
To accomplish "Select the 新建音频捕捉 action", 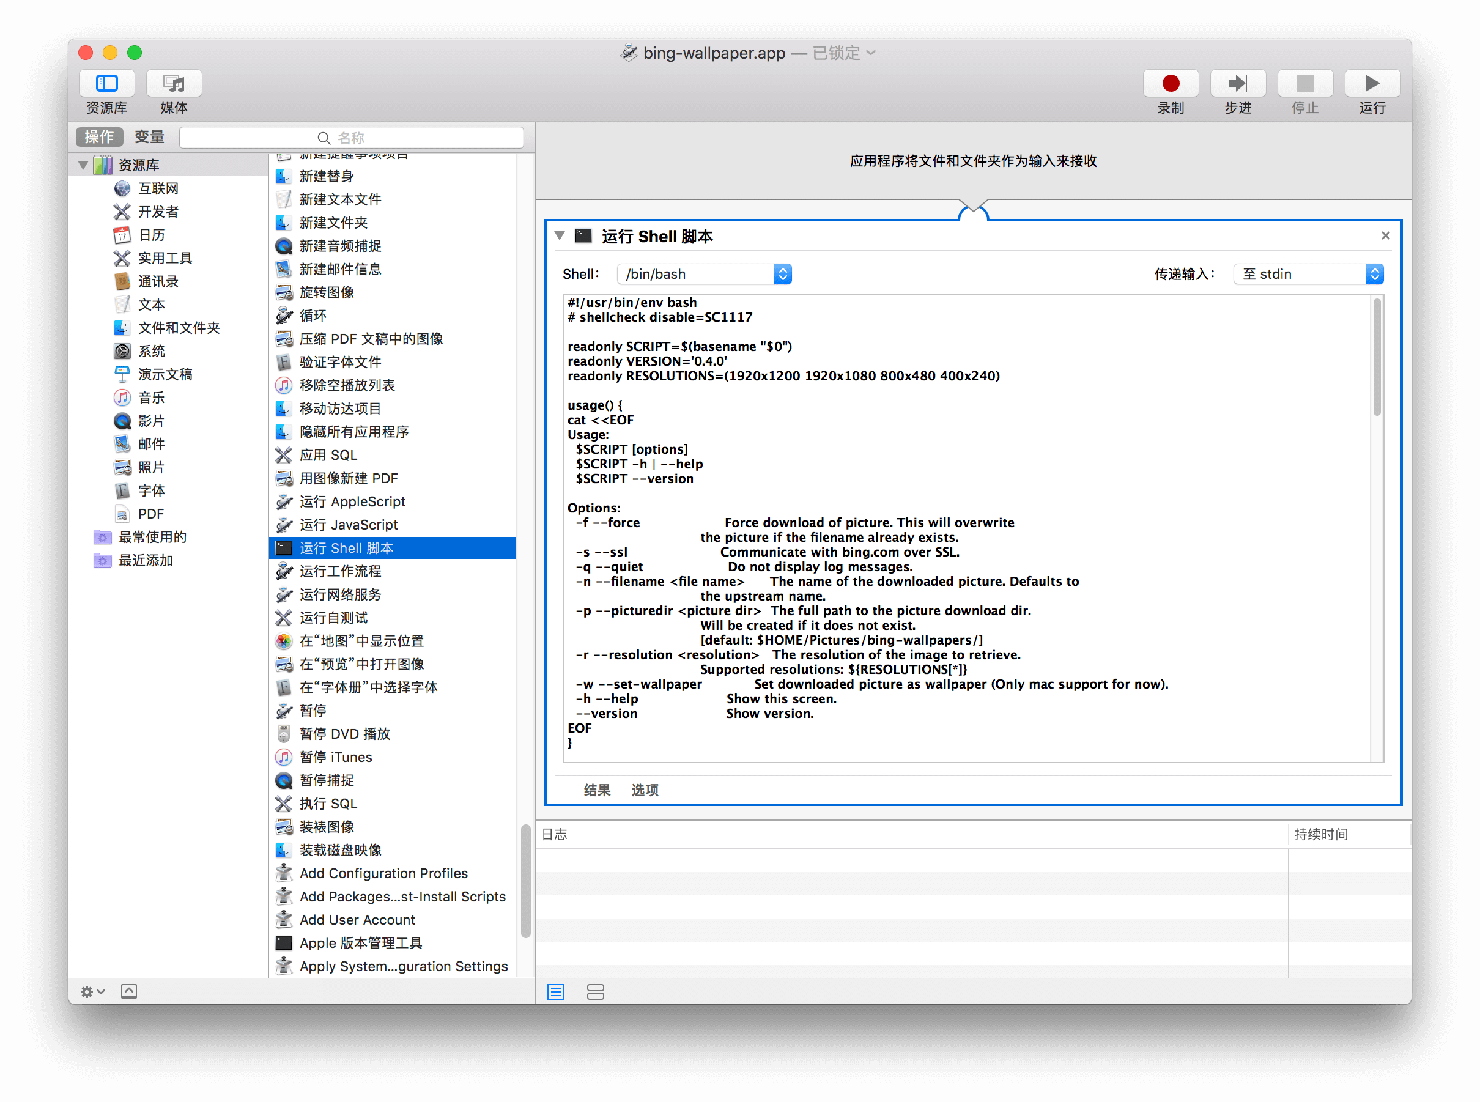I will [x=393, y=246].
